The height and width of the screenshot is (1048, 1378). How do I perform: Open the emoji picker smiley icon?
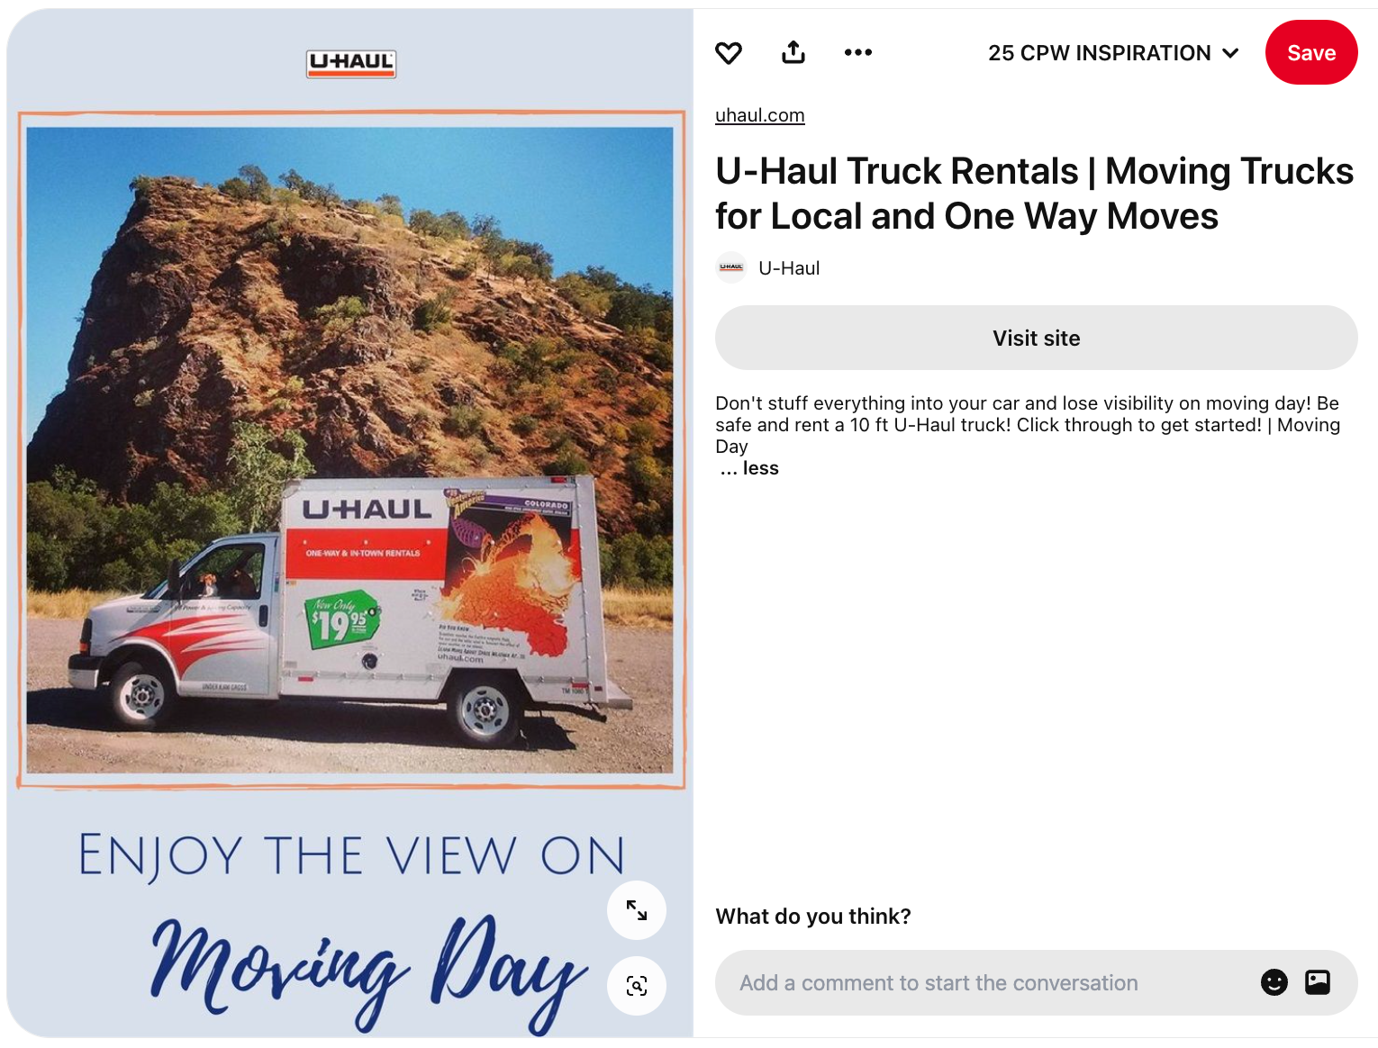click(x=1274, y=982)
